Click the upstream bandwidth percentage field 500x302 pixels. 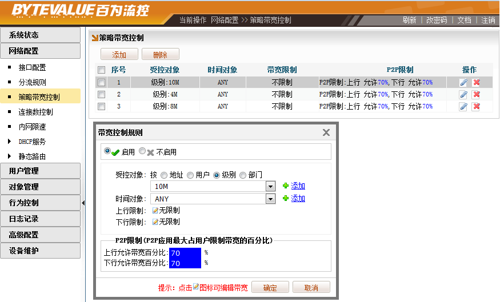pyautogui.click(x=186, y=252)
